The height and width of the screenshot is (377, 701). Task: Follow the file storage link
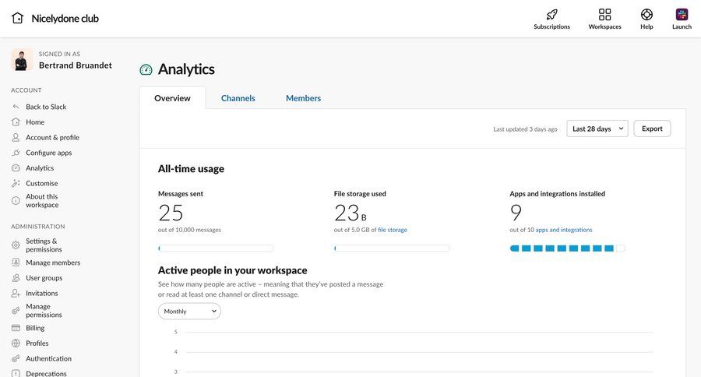click(393, 230)
